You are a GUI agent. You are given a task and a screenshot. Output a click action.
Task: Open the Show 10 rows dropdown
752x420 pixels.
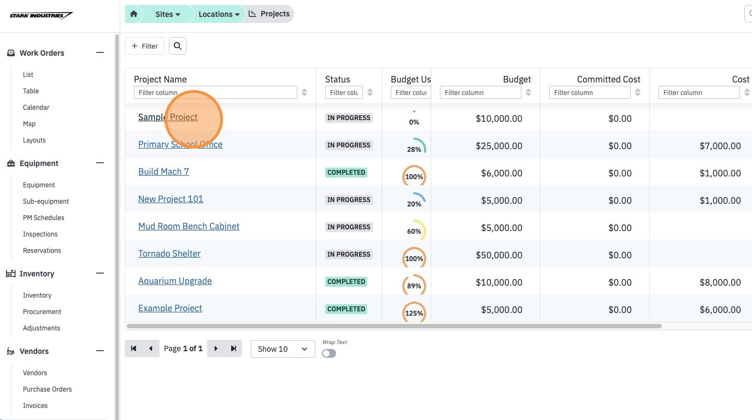[283, 349]
